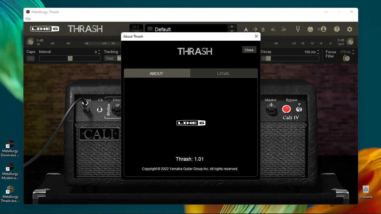Viewport: 381px width, 214px height.
Task: Open the Корзина recycle bin icon
Action: coord(366,192)
